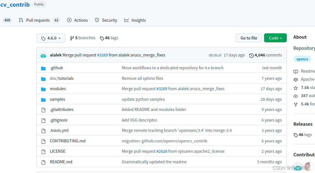Viewport: 315px width, 173px height.
Task: Click alalek's avatar icon in the commit header
Action: click(x=43, y=55)
